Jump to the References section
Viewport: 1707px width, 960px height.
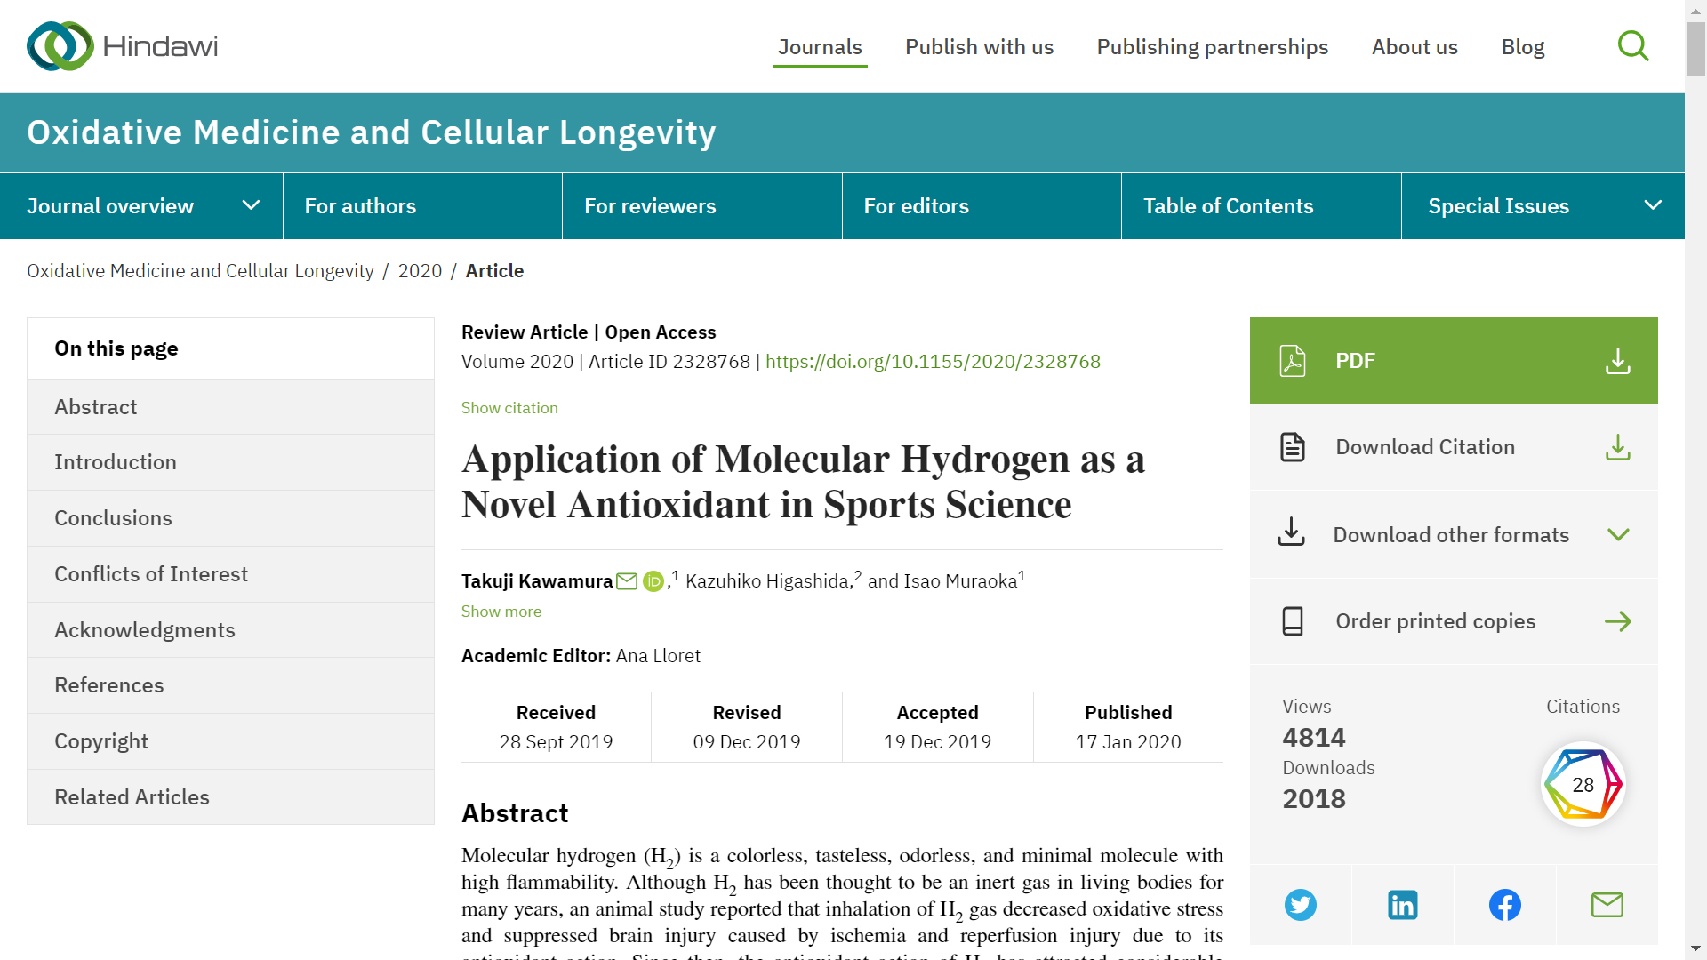[109, 685]
